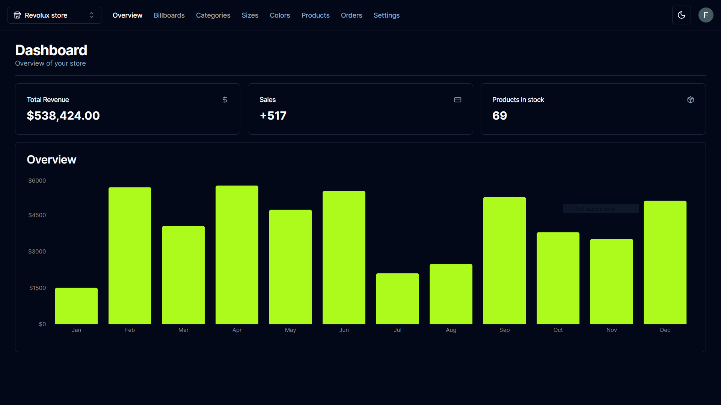The height and width of the screenshot is (405, 721).
Task: Click the Sizes navigation item
Action: pos(250,15)
